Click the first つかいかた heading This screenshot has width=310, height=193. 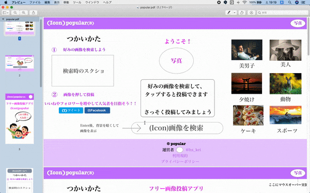pos(84,39)
